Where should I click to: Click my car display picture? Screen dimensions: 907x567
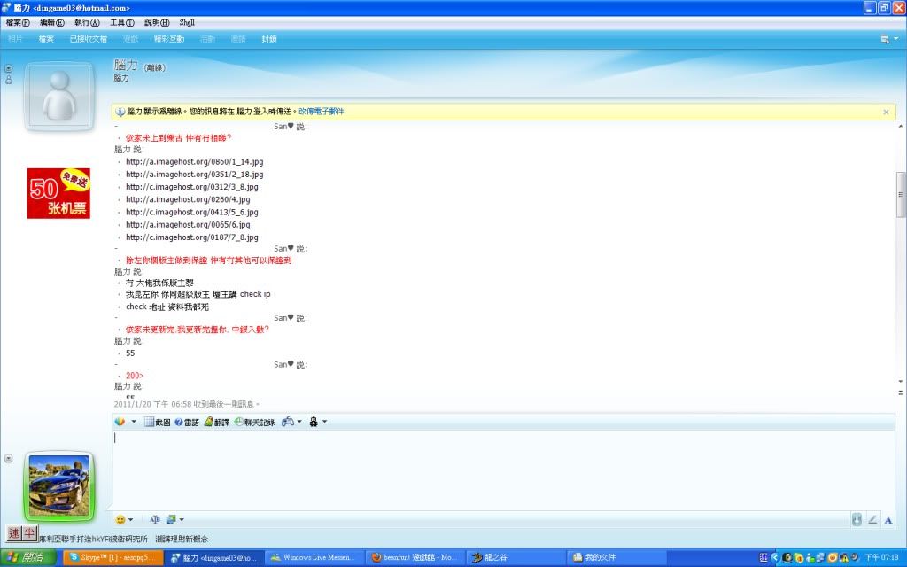(59, 485)
